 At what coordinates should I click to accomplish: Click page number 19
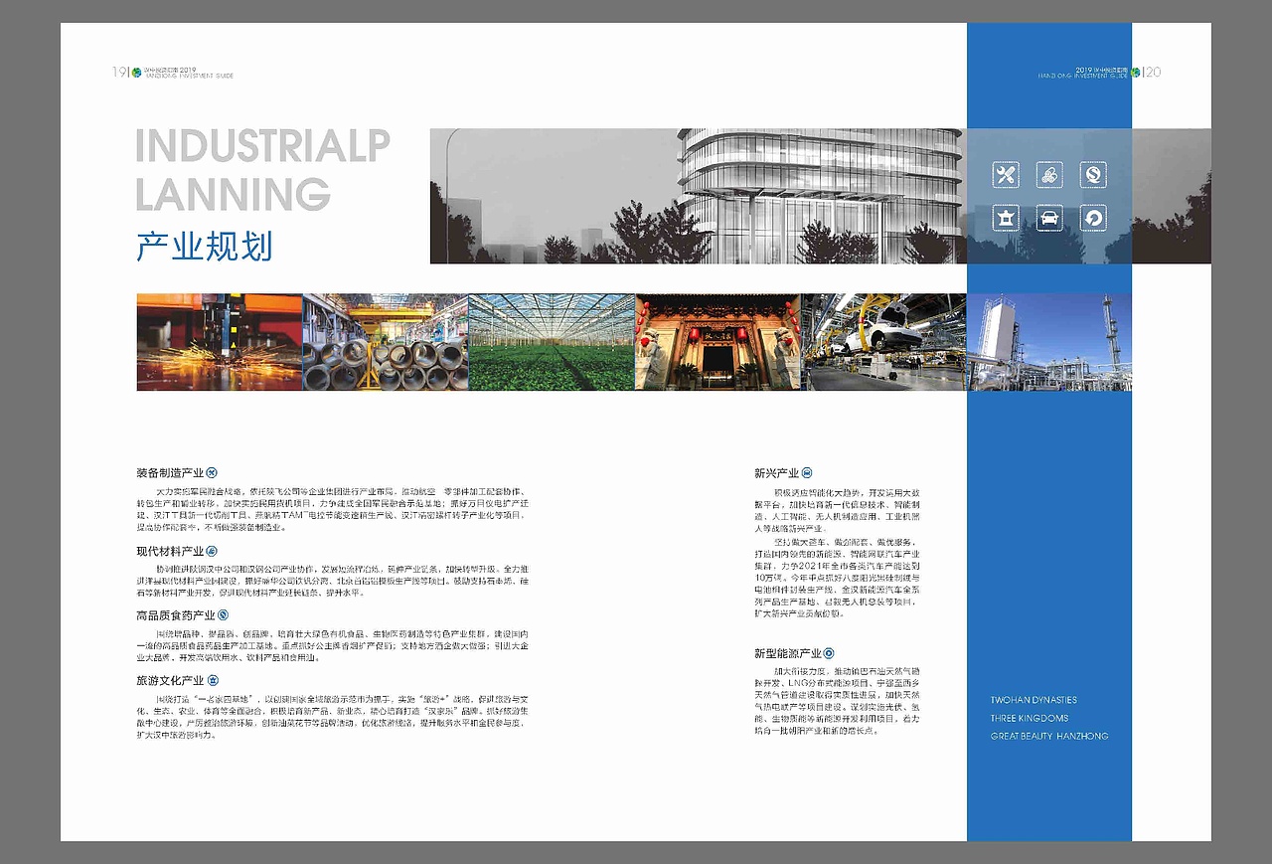(119, 72)
